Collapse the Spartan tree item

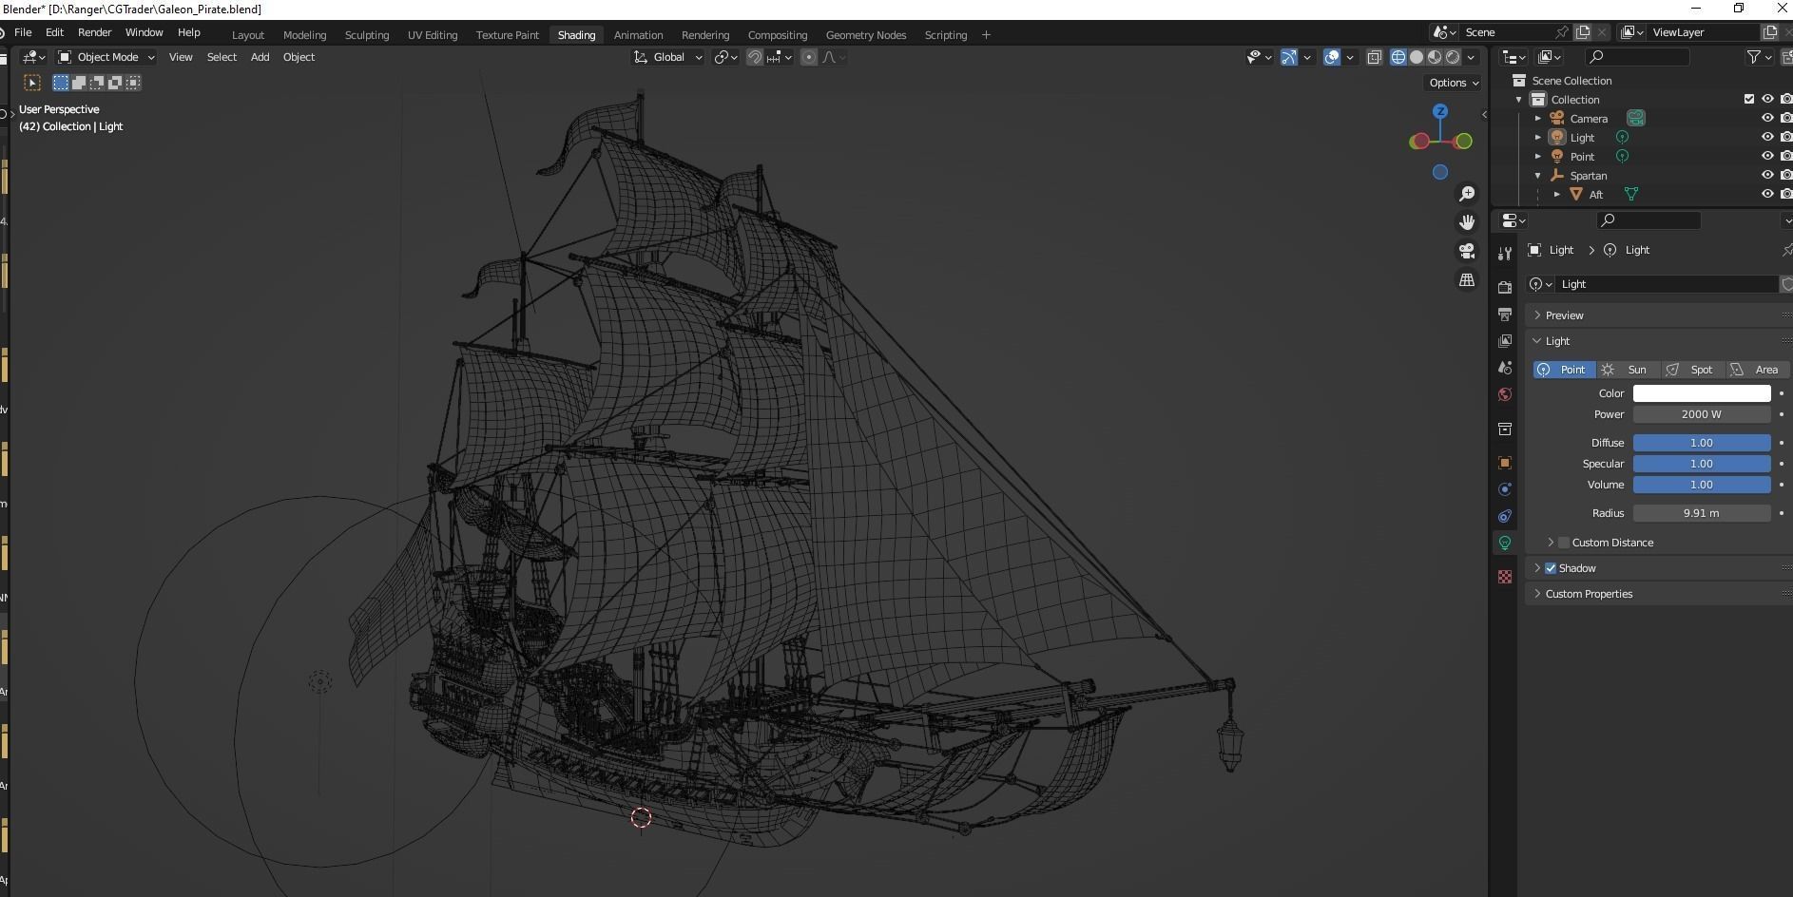pyautogui.click(x=1538, y=176)
